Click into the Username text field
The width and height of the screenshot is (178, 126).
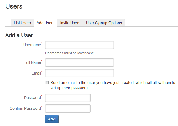coord(79,45)
